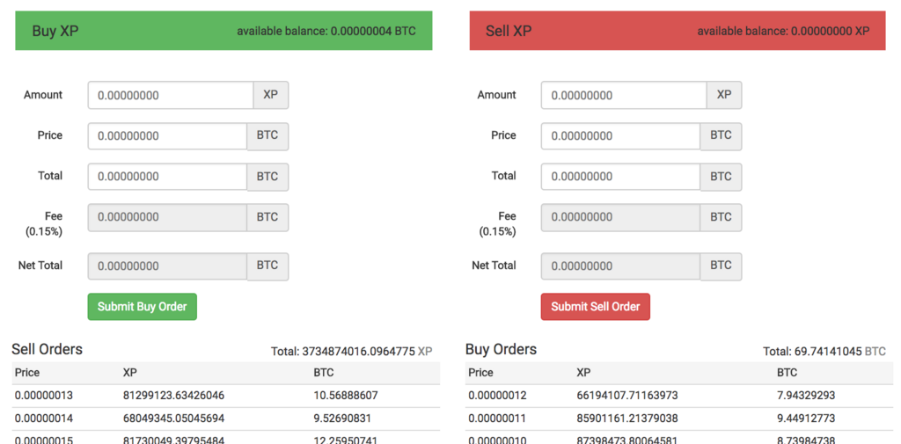Screen dimensions: 901x444
Task: Click the Sell XP available balance 0.00000000 XP
Action: pyautogui.click(x=783, y=31)
